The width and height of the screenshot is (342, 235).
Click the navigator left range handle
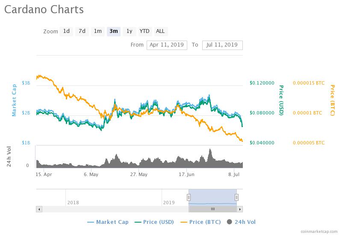(189, 197)
